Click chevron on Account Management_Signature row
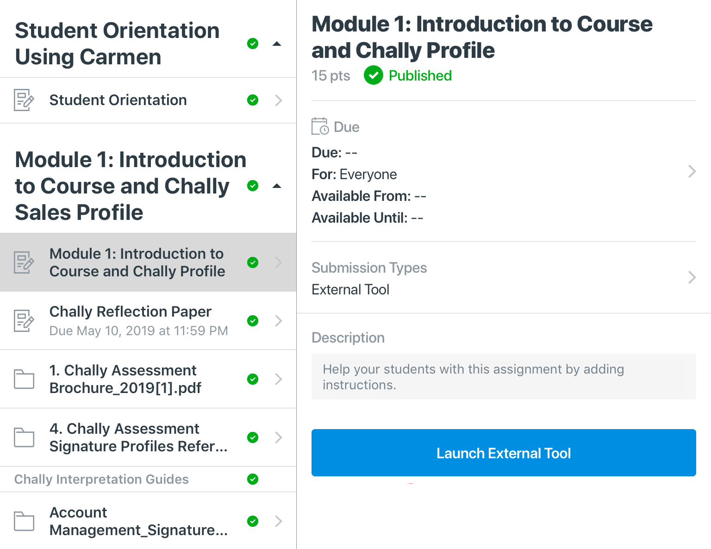Viewport: 711px width, 549px height. coord(279,521)
